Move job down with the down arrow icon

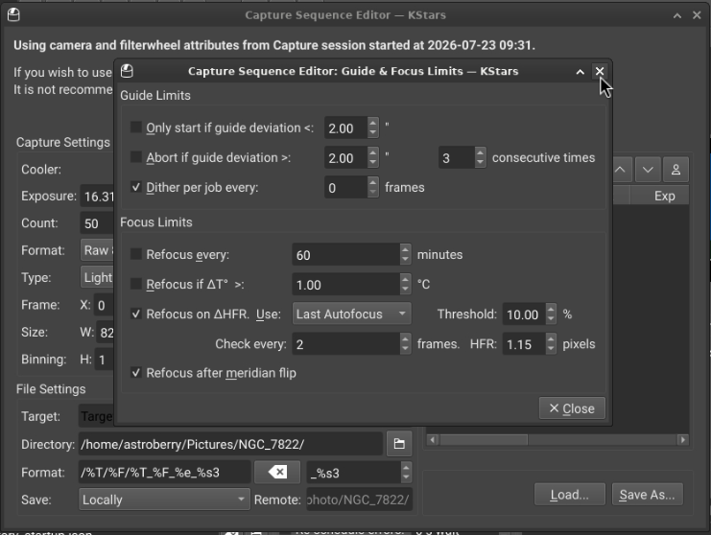tap(648, 170)
